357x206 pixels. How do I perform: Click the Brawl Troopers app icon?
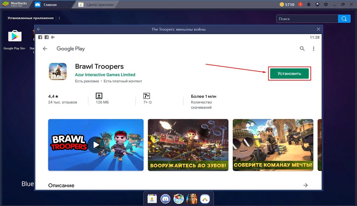tap(58, 71)
